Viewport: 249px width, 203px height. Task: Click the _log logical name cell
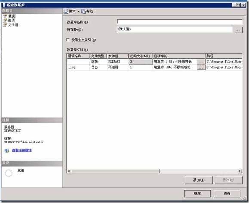tap(78, 67)
